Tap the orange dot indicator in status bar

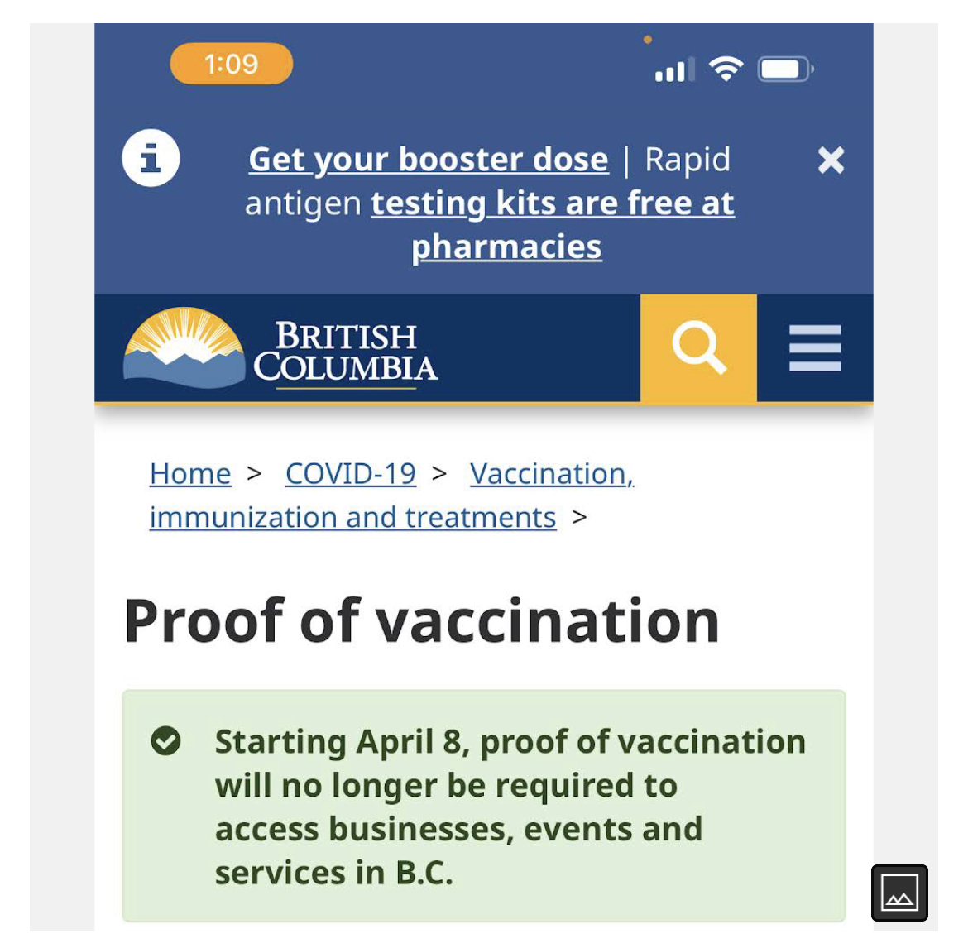pos(648,40)
